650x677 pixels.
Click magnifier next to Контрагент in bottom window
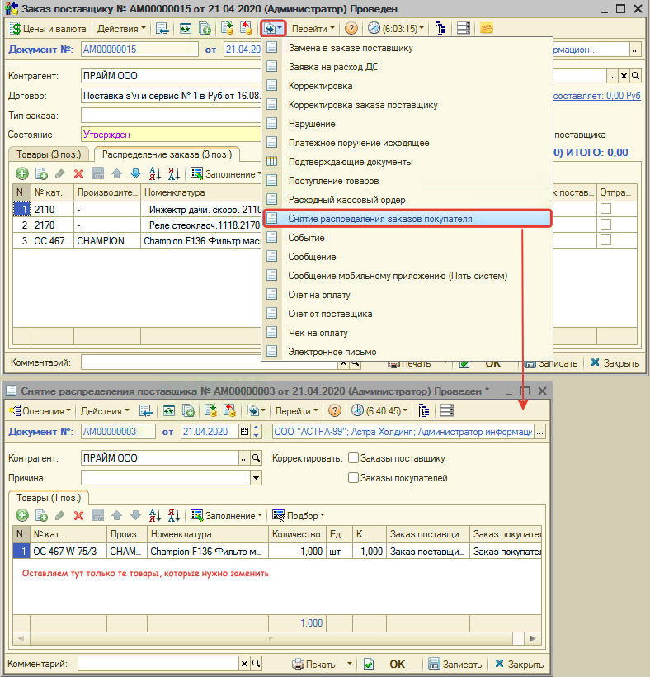coord(257,458)
